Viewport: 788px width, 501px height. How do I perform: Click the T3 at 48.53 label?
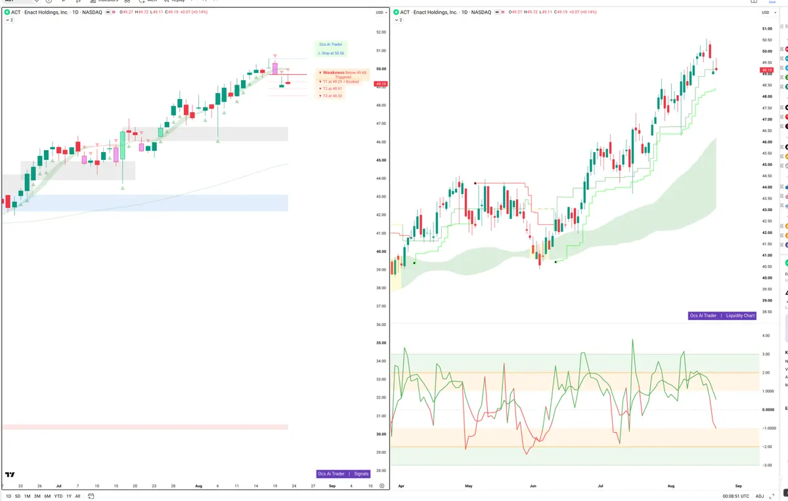pos(330,96)
